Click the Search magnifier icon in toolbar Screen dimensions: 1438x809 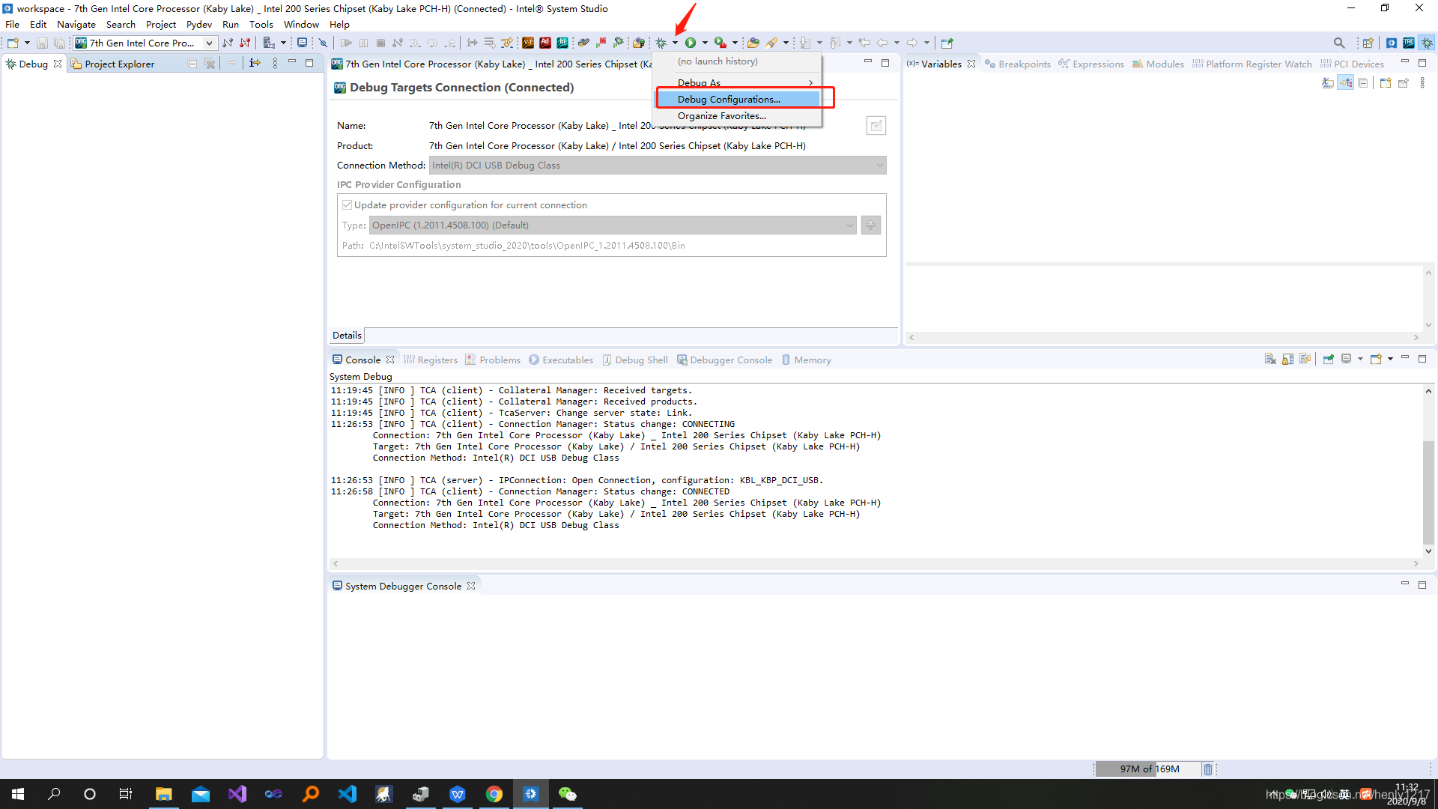coord(1339,43)
